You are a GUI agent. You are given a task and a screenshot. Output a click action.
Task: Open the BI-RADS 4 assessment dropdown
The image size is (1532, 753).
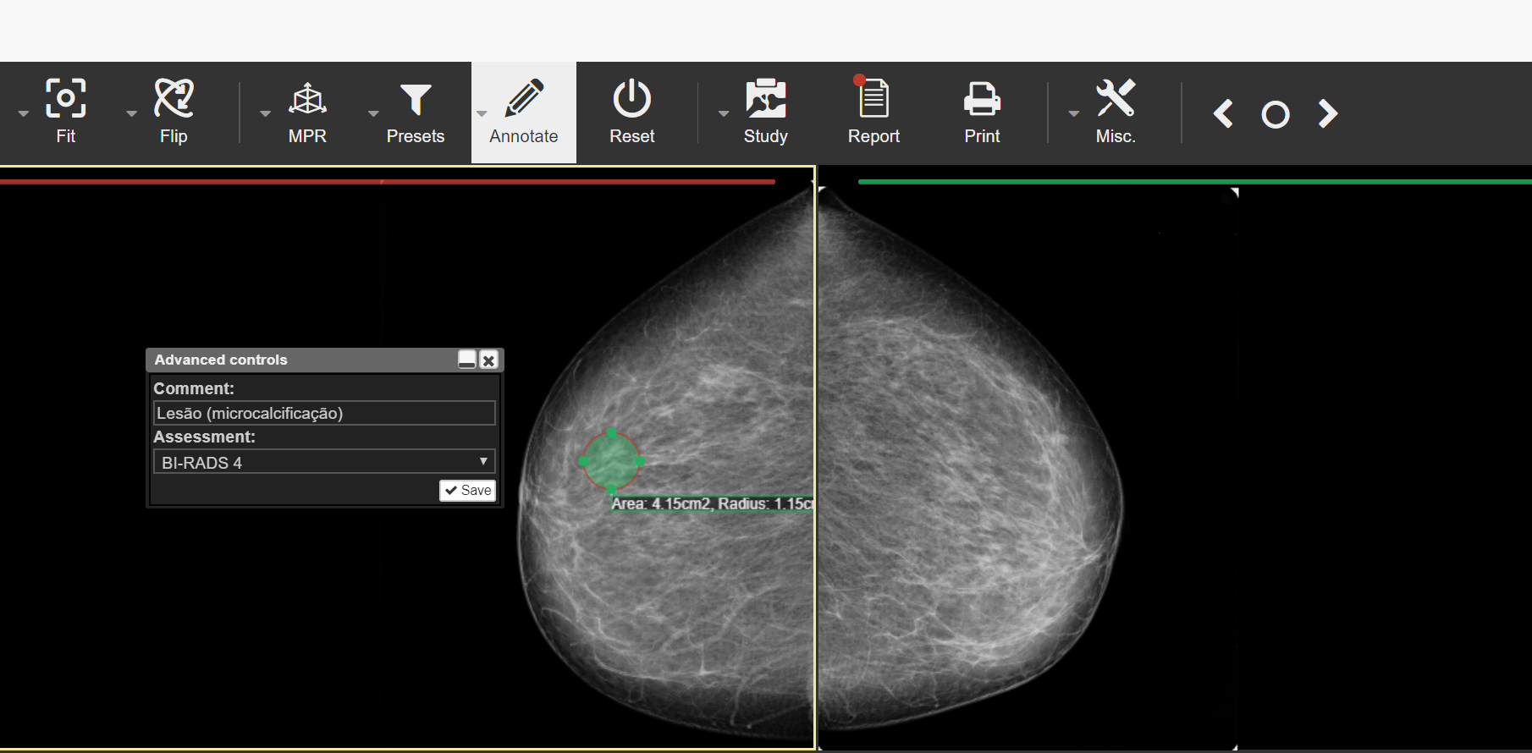(324, 462)
